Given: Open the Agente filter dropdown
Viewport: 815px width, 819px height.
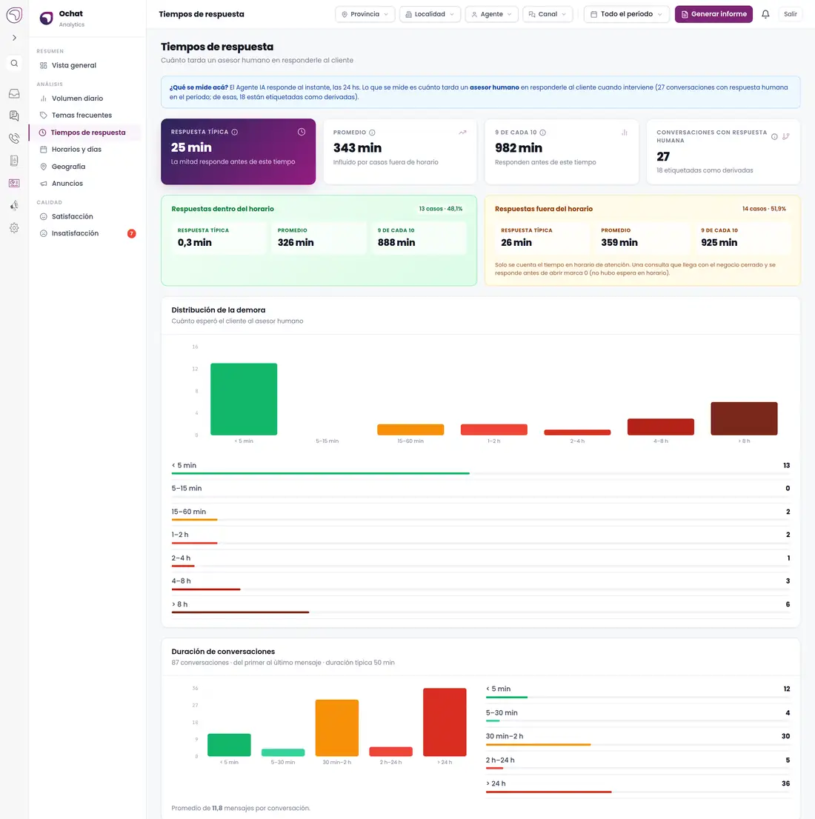Looking at the screenshot, I should (x=491, y=14).
